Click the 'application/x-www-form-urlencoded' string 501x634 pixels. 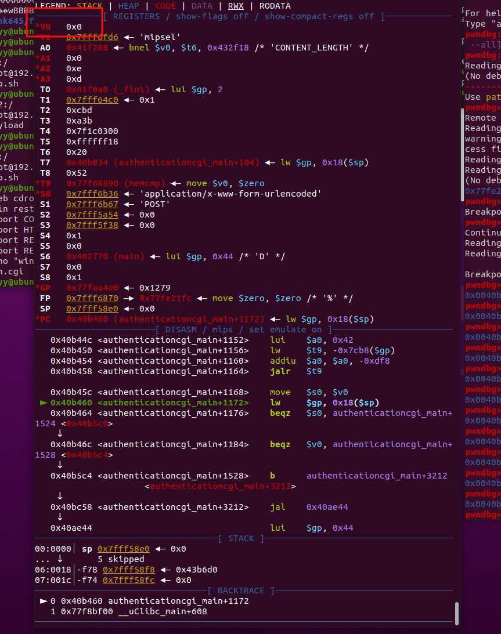tap(230, 194)
